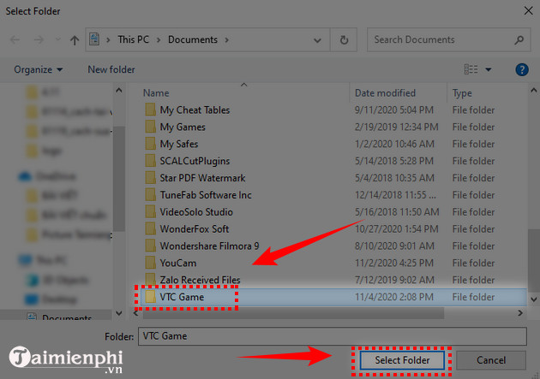Viewport: 540px width, 379px height.
Task: Click the change view icon
Action: (x=471, y=69)
